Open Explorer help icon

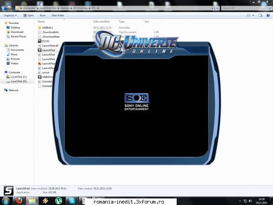click(x=268, y=16)
